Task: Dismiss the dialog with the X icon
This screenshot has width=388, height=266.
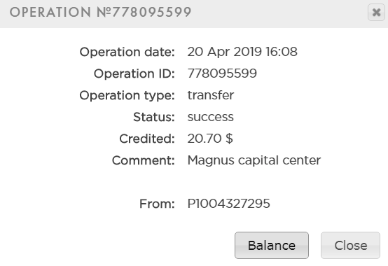Action: tap(376, 13)
